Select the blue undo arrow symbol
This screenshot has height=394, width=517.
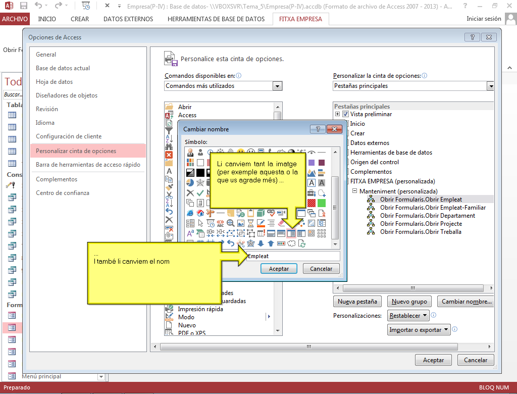click(x=230, y=243)
